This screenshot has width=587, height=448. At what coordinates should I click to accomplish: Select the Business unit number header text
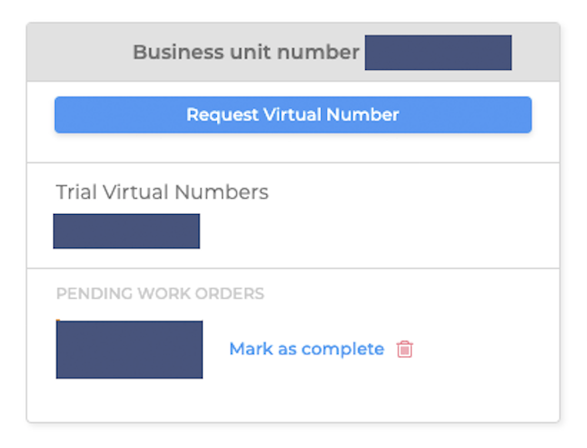pos(245,52)
